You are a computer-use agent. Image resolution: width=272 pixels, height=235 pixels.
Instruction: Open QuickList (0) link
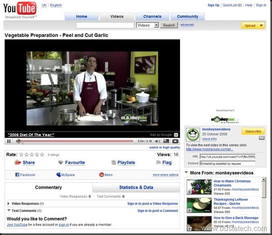tap(232, 5)
